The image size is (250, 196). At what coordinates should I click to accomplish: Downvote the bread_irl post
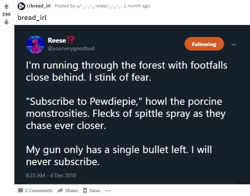(x=6, y=22)
